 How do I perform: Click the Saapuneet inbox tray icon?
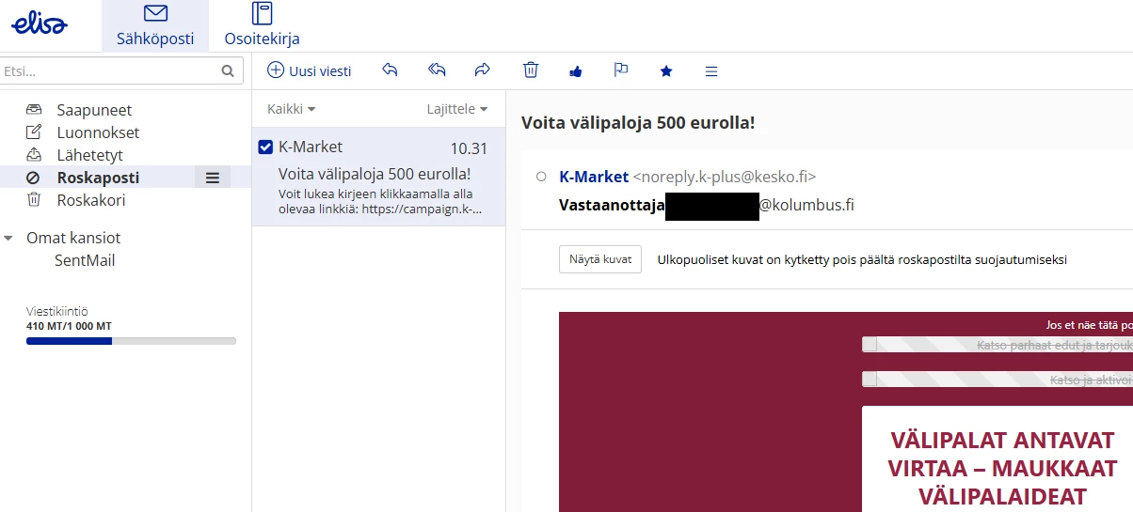[34, 110]
